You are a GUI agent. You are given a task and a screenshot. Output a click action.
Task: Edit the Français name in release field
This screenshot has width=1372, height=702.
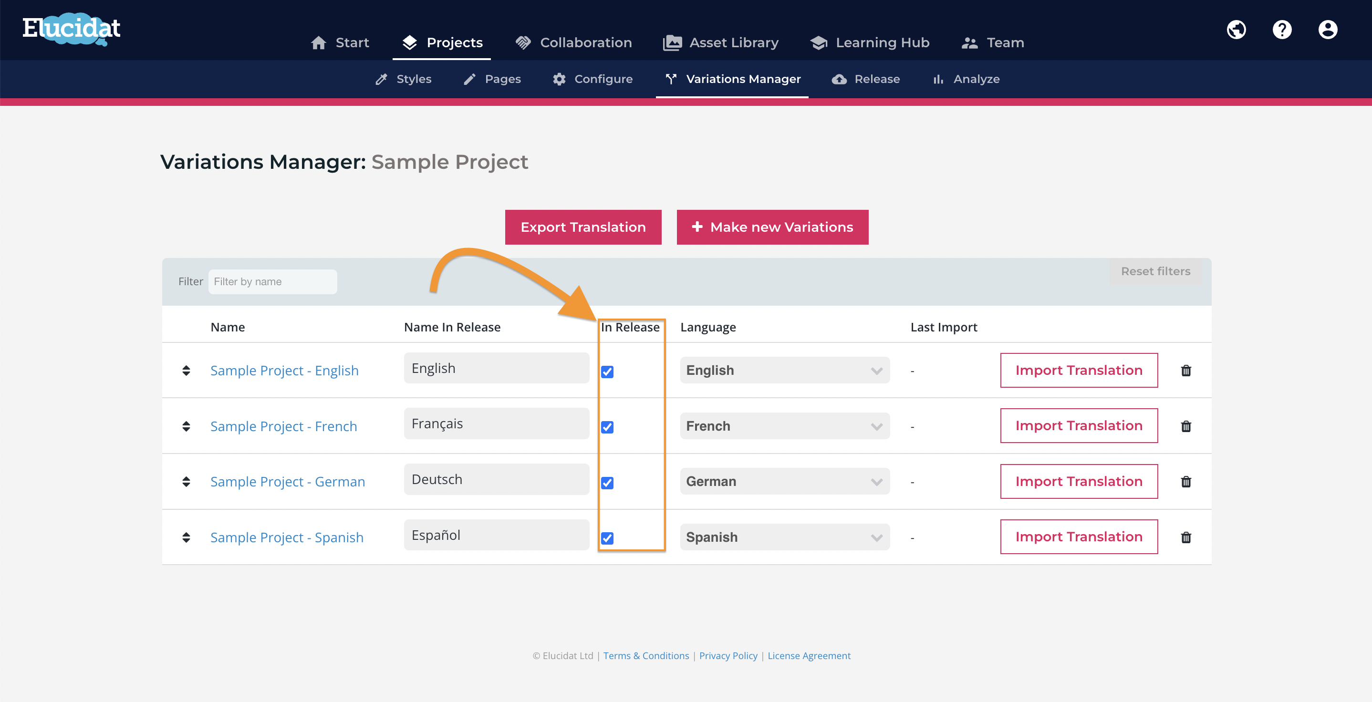tap(497, 423)
